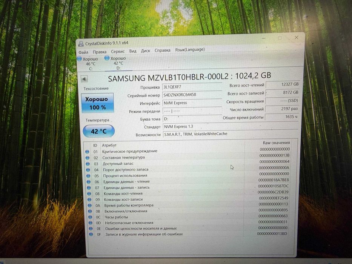Click the Интерфейс field NVM Express

point(192,103)
